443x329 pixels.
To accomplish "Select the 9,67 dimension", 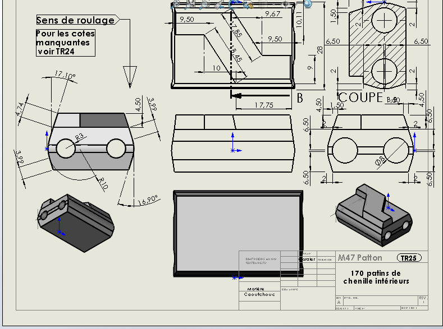I will 273,14.
